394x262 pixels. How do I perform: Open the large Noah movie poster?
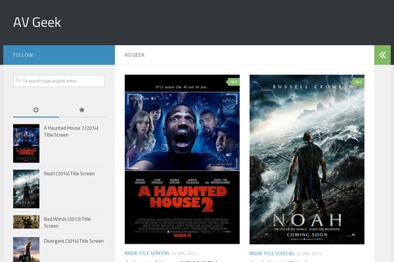click(307, 159)
